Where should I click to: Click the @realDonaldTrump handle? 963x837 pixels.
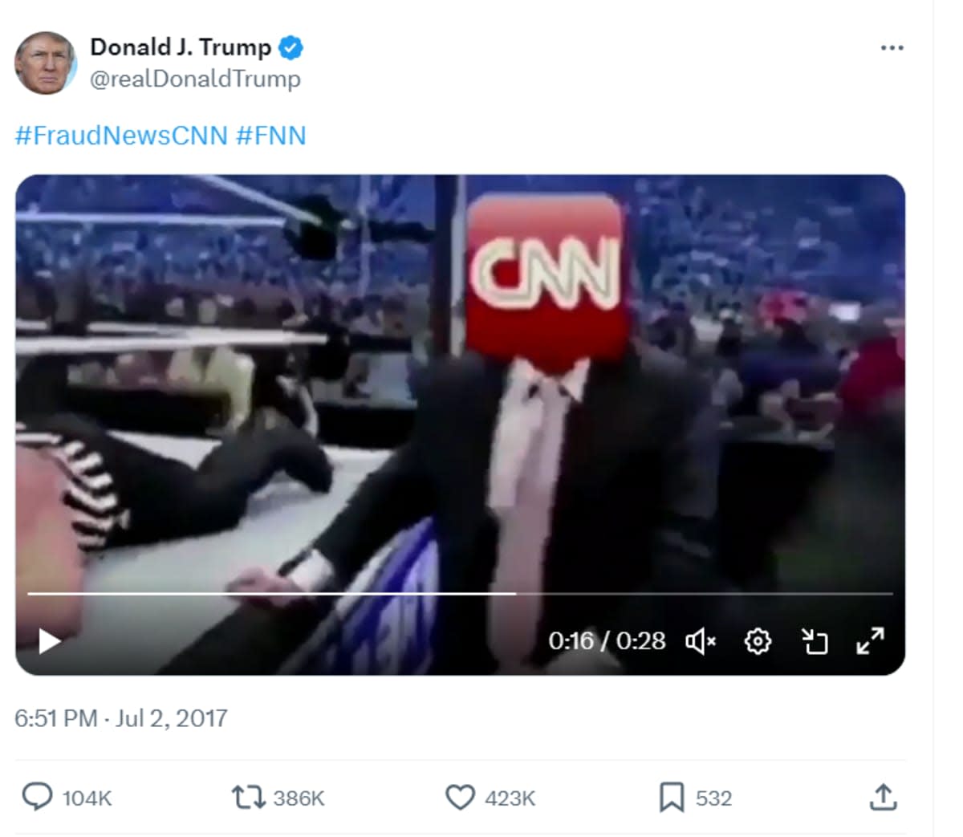tap(195, 79)
